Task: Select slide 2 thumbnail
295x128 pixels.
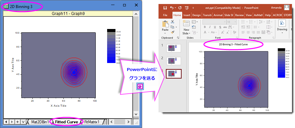Action: 174,61
